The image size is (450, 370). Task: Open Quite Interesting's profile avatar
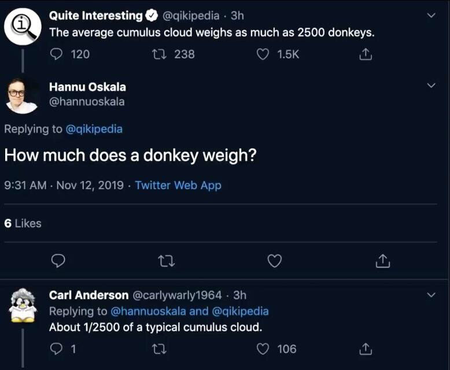[22, 26]
